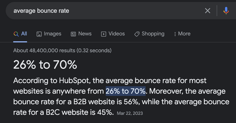Click the large 26% to 70% answer heading
The image size is (236, 123).
click(x=45, y=65)
